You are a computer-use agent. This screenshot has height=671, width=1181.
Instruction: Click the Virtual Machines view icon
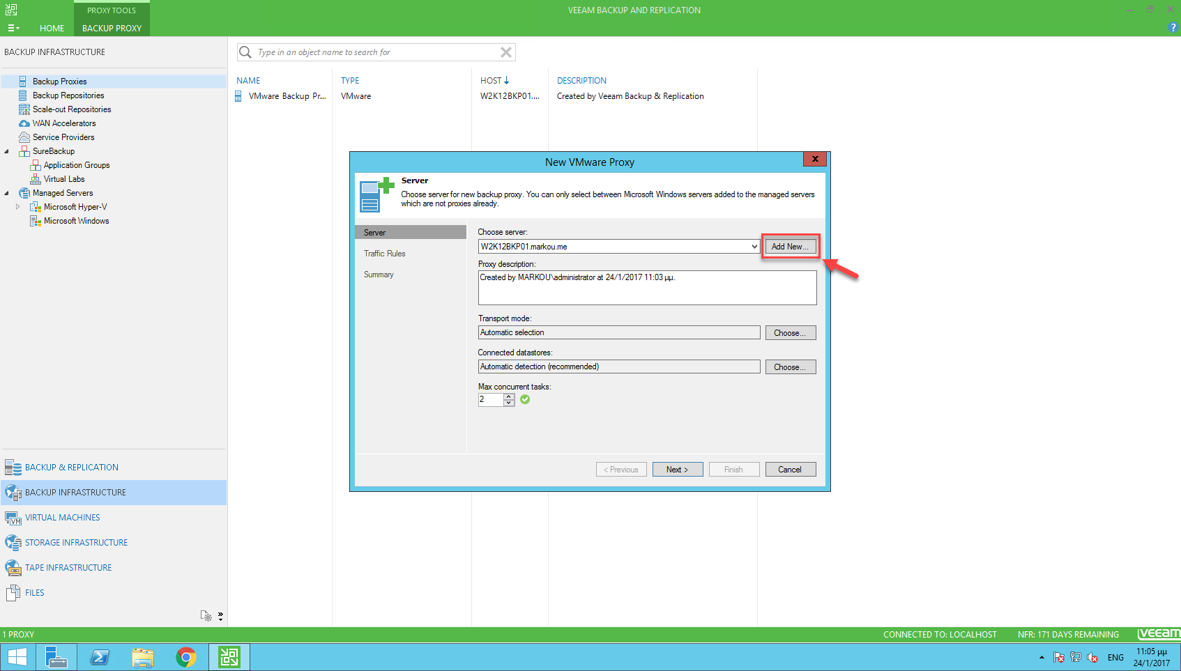tap(13, 518)
